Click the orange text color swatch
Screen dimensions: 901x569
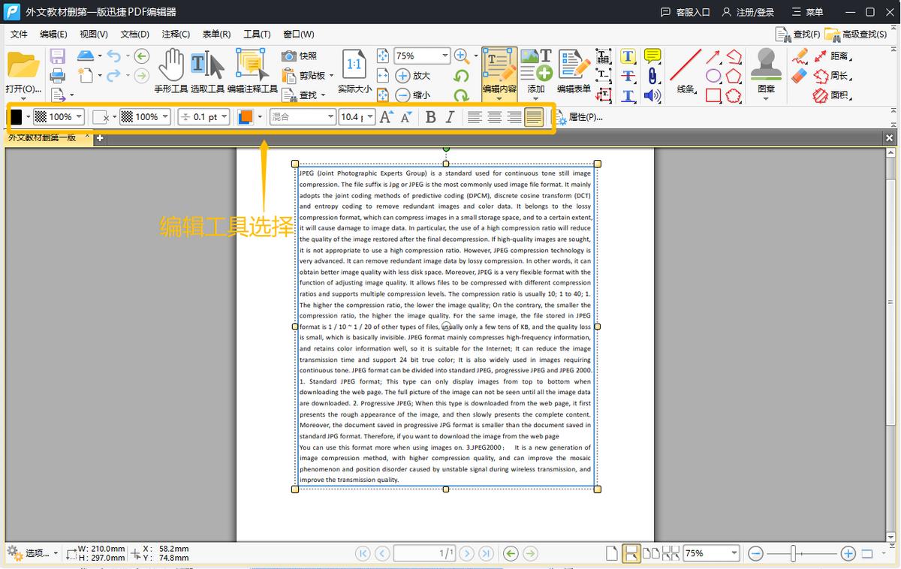[245, 117]
